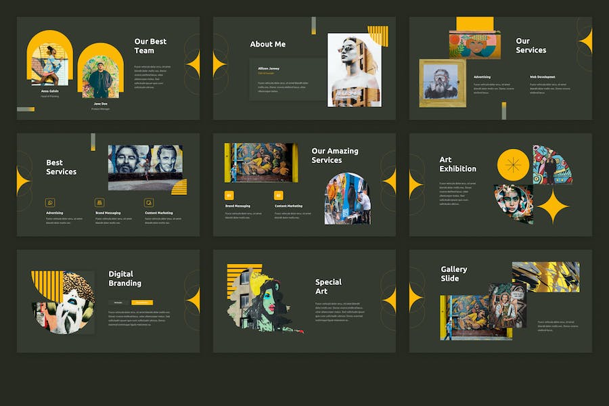Select the 02 numbered badge above Content Marketing
Screen dimensions: 609x406
pyautogui.click(x=278, y=196)
